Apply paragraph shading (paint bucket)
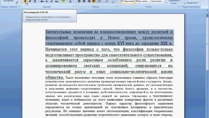The height and width of the screenshot is (118, 209). tap(106, 1)
